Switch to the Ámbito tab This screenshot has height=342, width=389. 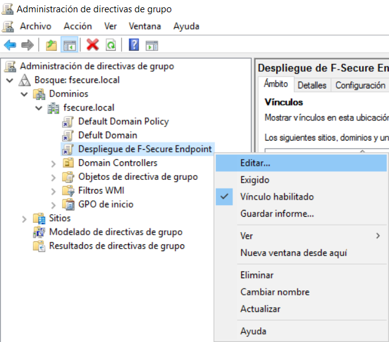pyautogui.click(x=276, y=84)
